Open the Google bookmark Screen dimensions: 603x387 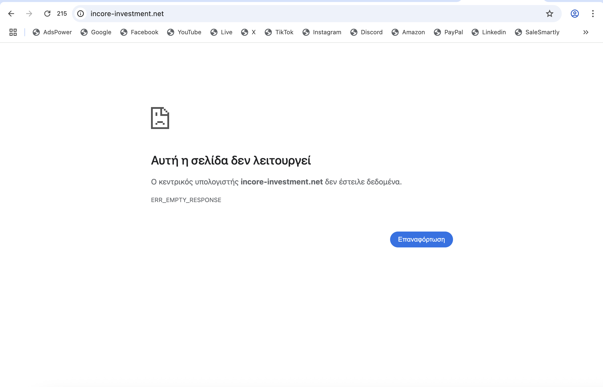click(x=96, y=32)
